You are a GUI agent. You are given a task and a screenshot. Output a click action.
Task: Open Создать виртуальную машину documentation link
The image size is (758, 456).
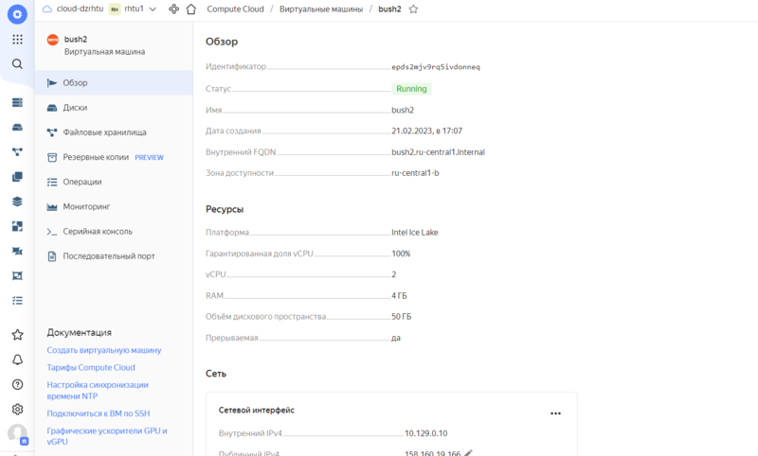tap(104, 350)
